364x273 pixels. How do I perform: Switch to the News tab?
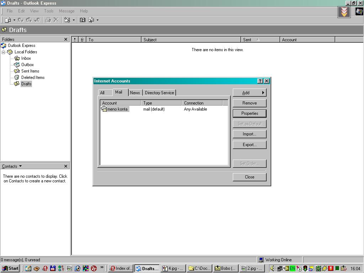click(135, 93)
